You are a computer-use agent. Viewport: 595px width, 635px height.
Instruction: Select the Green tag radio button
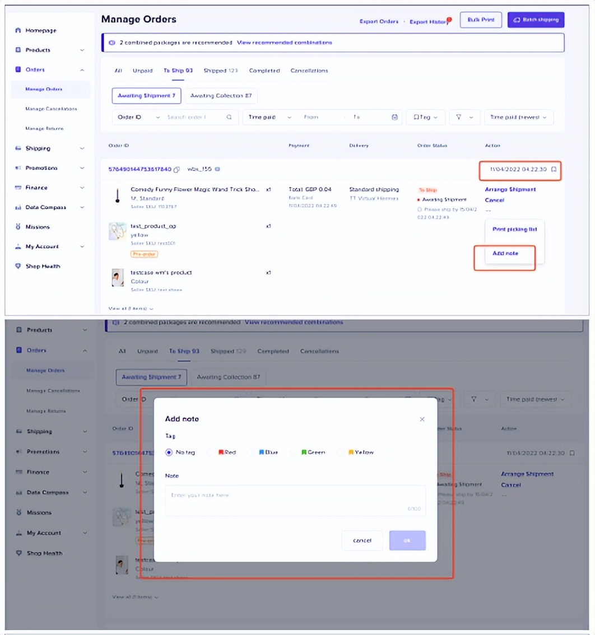pyautogui.click(x=292, y=452)
